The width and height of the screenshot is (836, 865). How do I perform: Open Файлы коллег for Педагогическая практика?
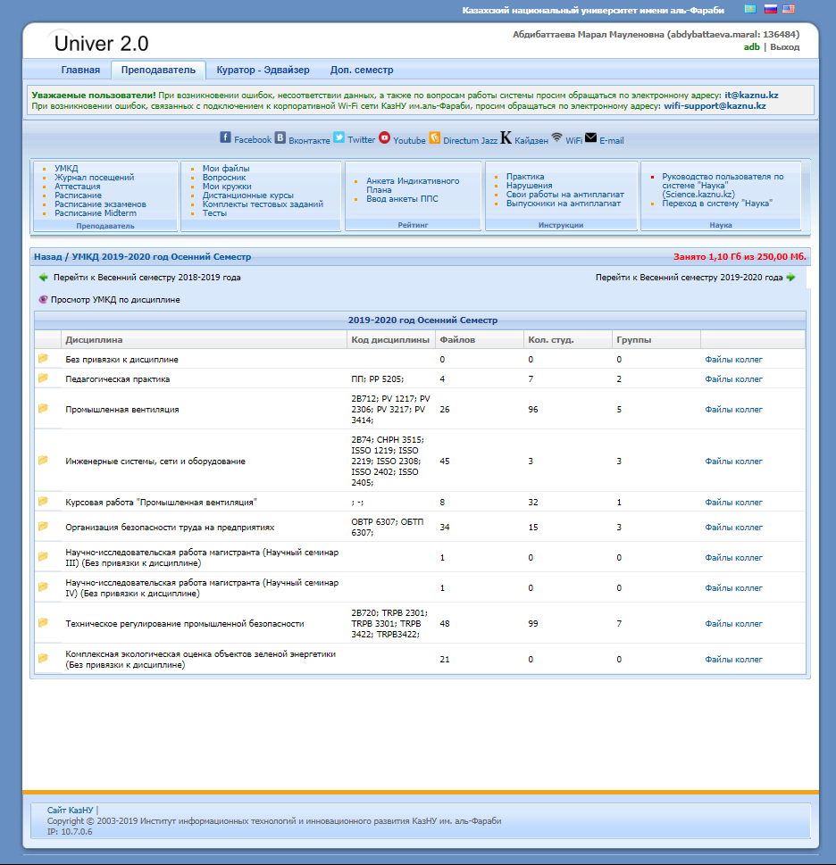(733, 379)
